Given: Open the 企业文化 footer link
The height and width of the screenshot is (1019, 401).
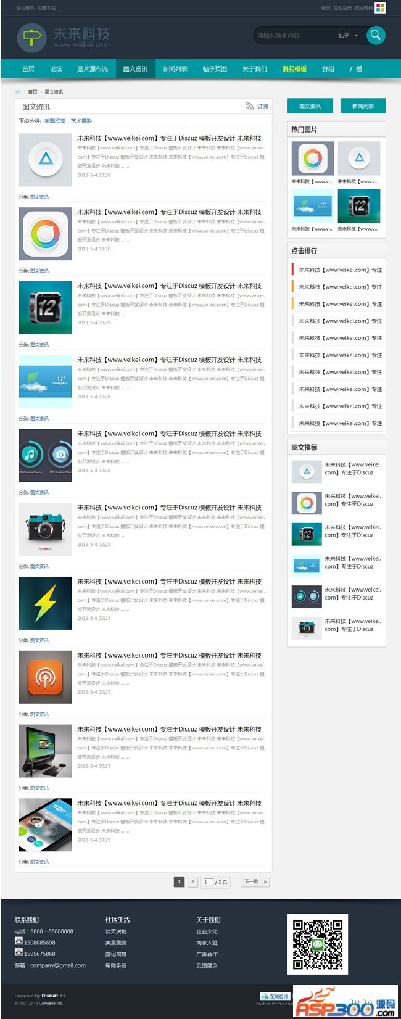Looking at the screenshot, I should (x=207, y=931).
